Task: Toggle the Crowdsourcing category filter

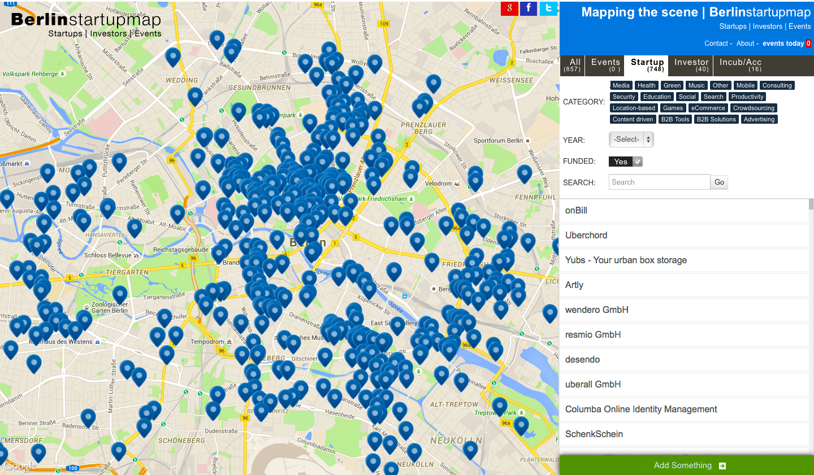Action: pyautogui.click(x=753, y=108)
